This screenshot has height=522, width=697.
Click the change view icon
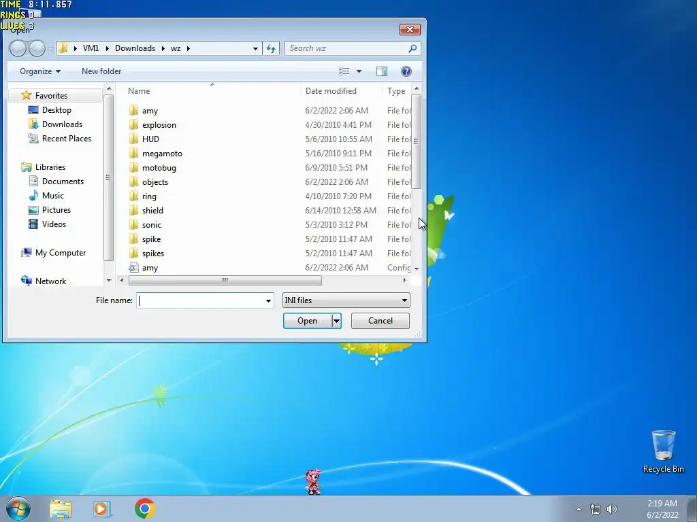(x=344, y=71)
